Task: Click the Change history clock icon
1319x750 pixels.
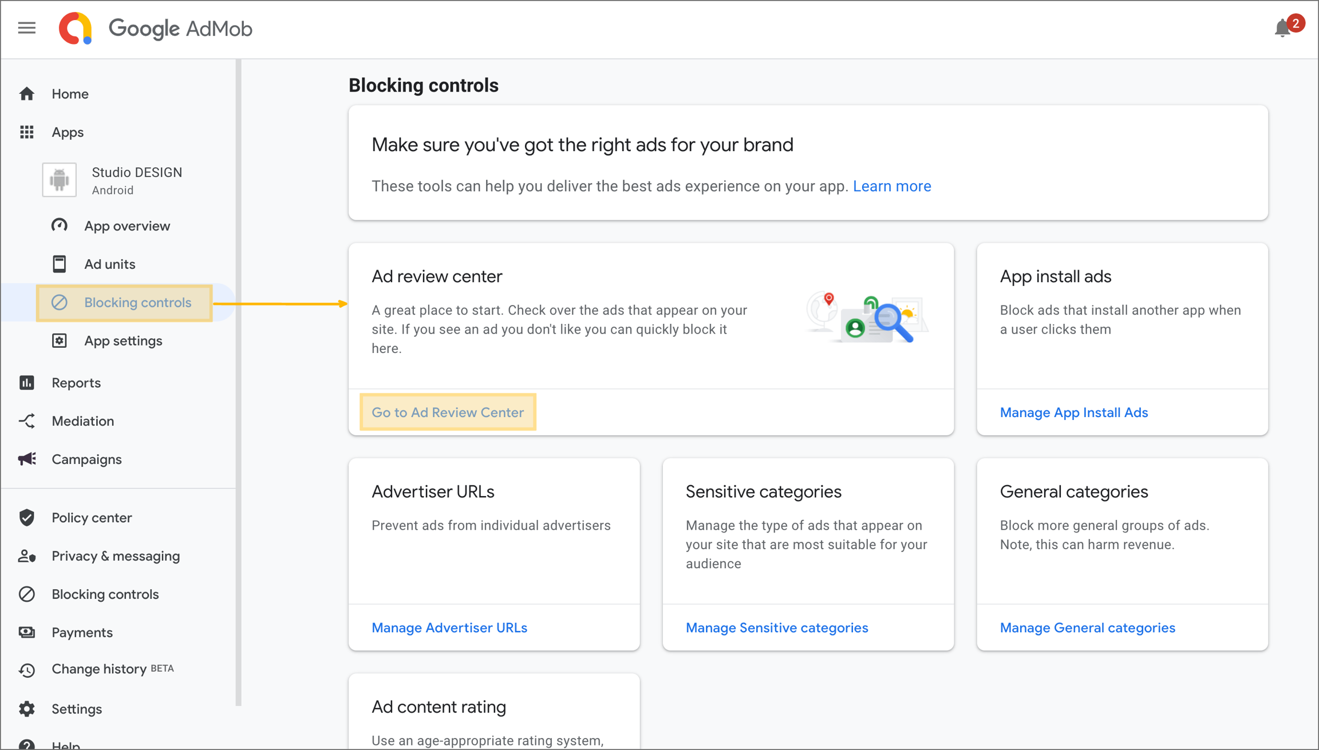Action: tap(27, 669)
